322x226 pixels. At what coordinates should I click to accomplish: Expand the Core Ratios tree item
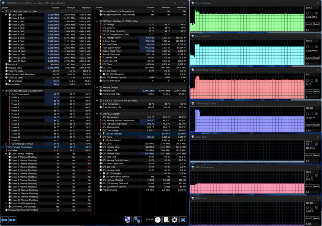coord(6,81)
